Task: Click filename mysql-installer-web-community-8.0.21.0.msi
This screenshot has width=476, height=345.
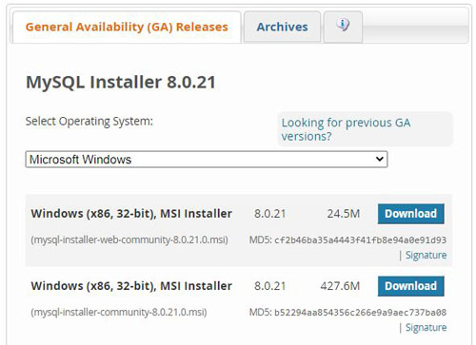Action: [129, 240]
